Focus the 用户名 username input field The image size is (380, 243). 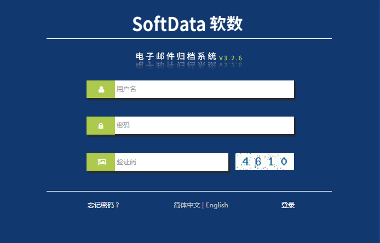[204, 89]
